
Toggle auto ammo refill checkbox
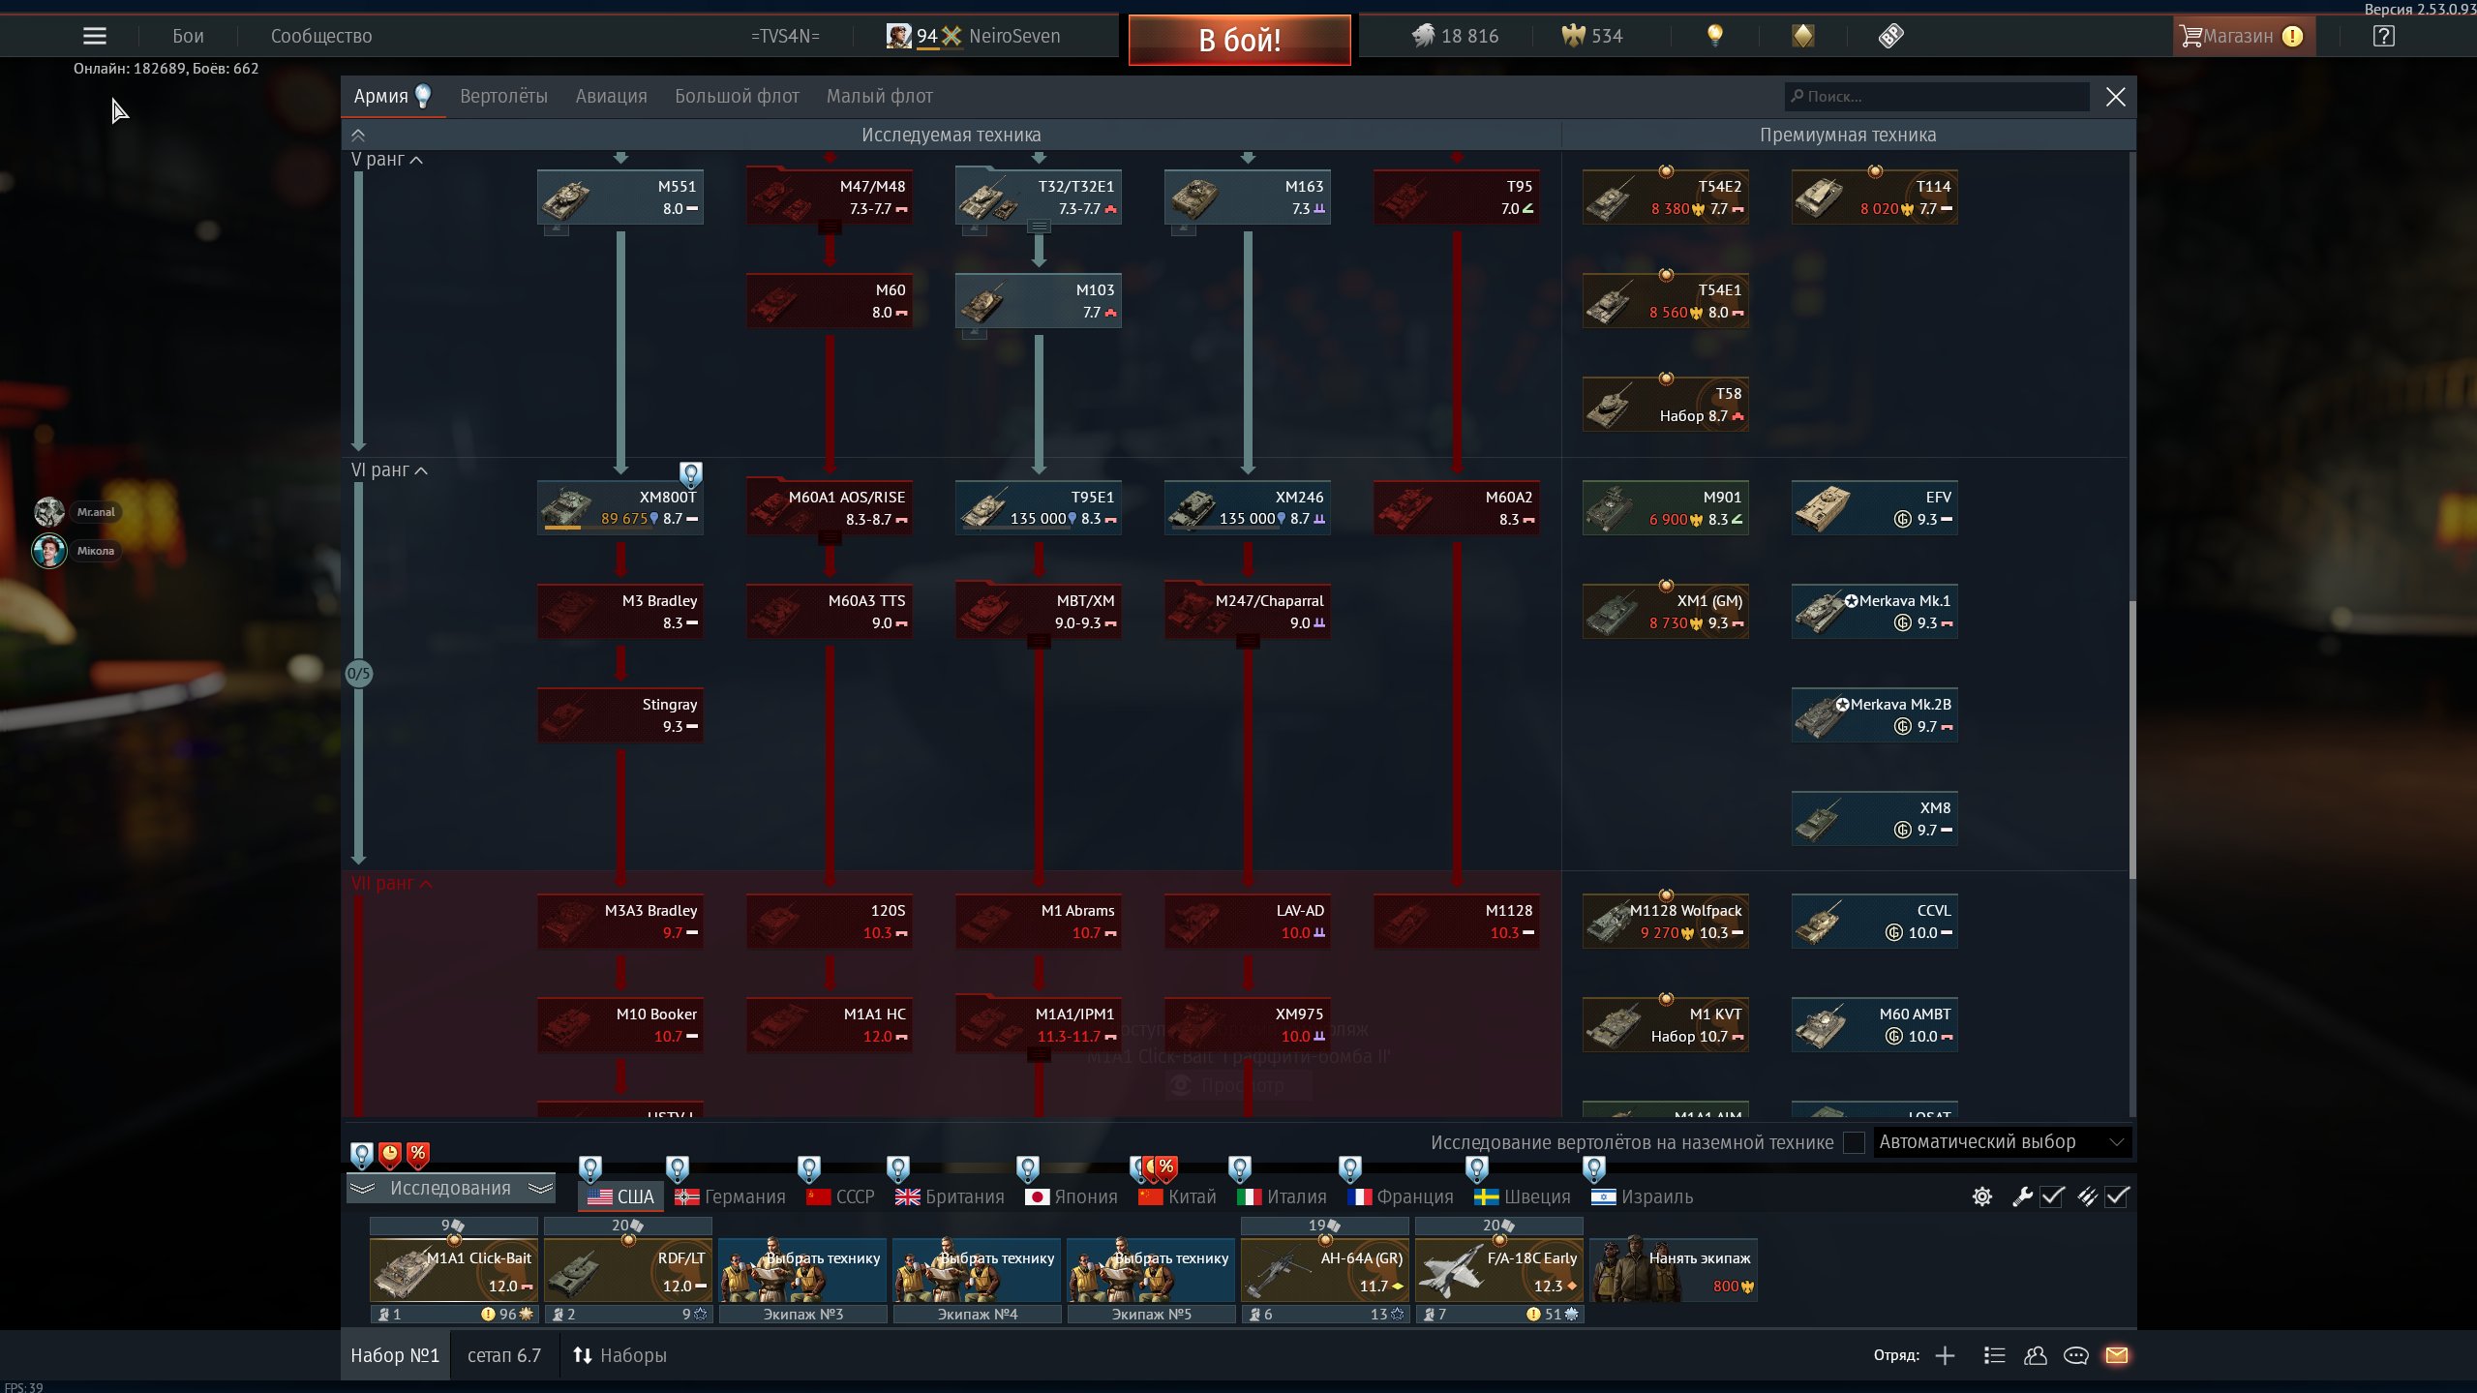coord(2117,1196)
